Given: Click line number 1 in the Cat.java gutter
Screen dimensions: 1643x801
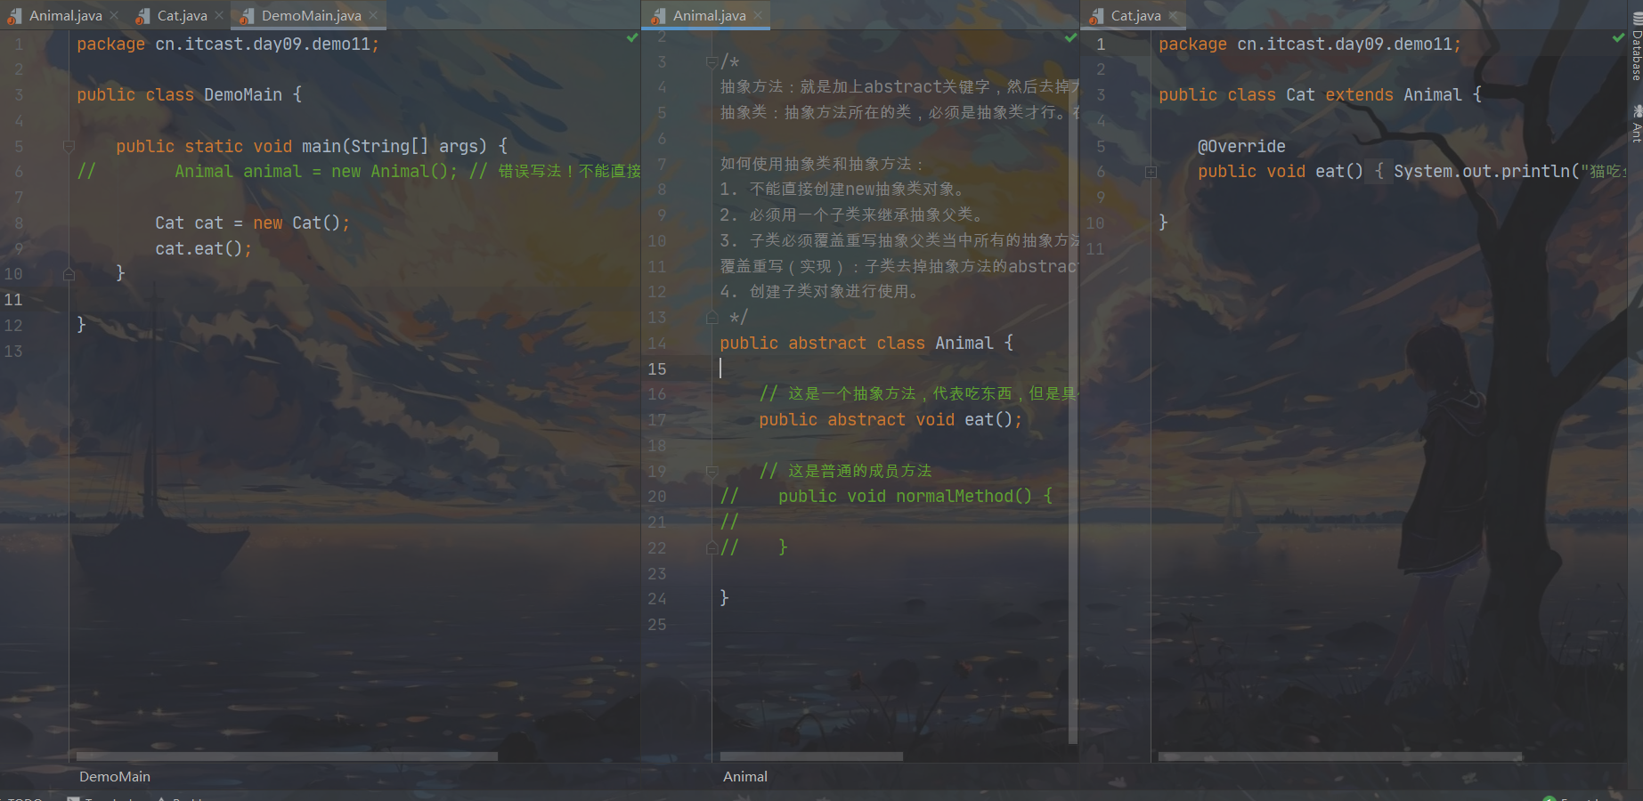Looking at the screenshot, I should point(1101,44).
